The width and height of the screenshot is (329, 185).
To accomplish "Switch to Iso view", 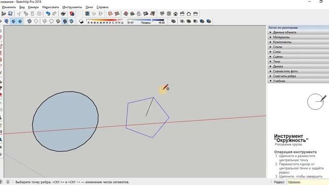I will pyautogui.click(x=162, y=14).
